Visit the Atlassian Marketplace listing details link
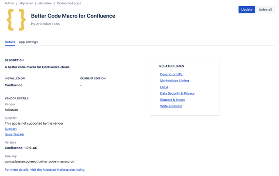Screen dimensions: 279x176 (x=45, y=169)
